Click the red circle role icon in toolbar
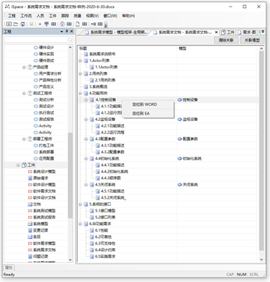The image size is (270, 282). [x=62, y=24]
